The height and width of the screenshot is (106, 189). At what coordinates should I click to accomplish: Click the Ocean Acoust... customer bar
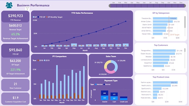pyautogui.click(x=164, y=54)
